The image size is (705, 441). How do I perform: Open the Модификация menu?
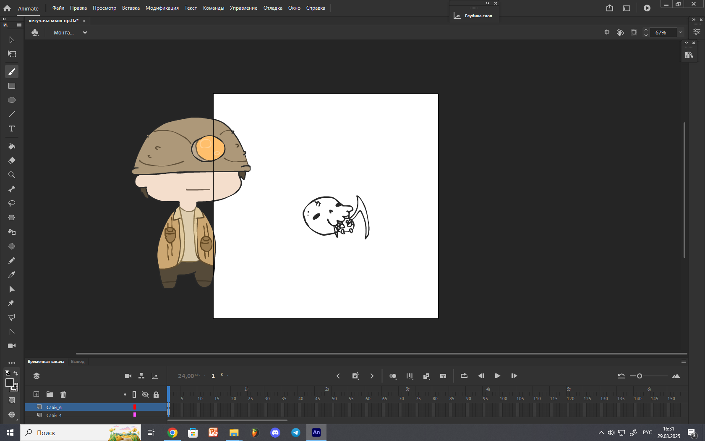(x=162, y=8)
